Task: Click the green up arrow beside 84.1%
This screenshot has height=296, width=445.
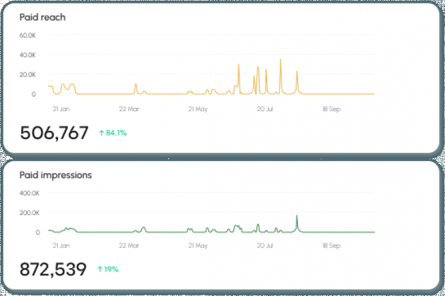Action: [x=102, y=133]
